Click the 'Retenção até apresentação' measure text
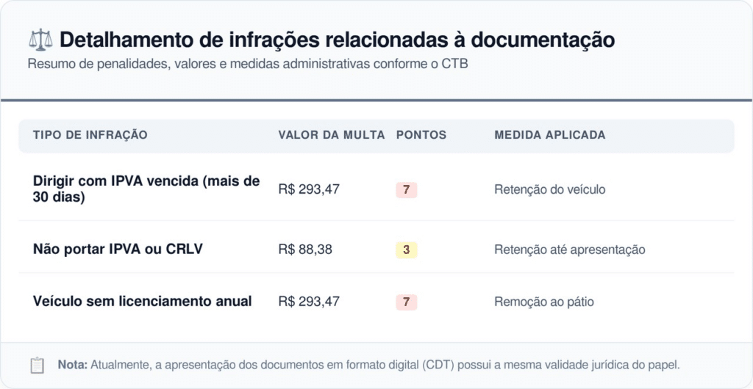This screenshot has width=753, height=389. click(569, 250)
